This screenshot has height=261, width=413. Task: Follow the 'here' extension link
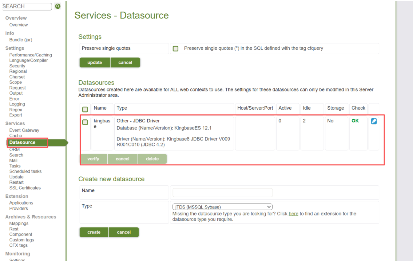coord(293,214)
